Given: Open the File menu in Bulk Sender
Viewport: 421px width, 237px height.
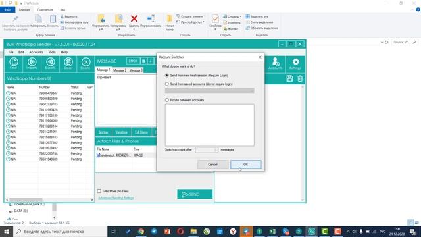Looking at the screenshot, I should 11,52.
